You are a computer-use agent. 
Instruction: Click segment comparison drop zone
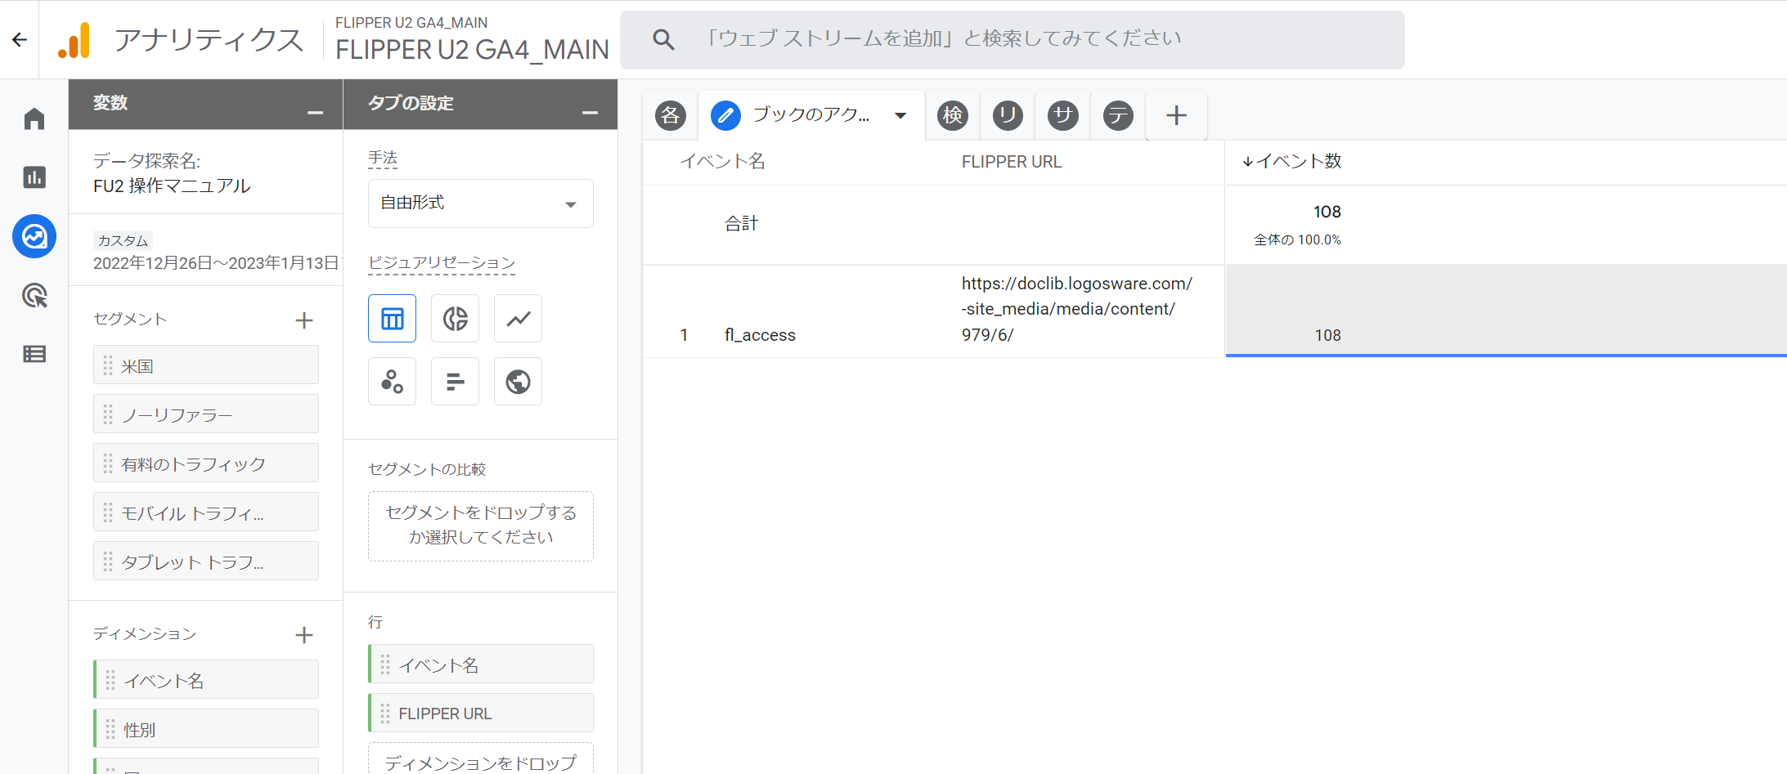point(481,526)
